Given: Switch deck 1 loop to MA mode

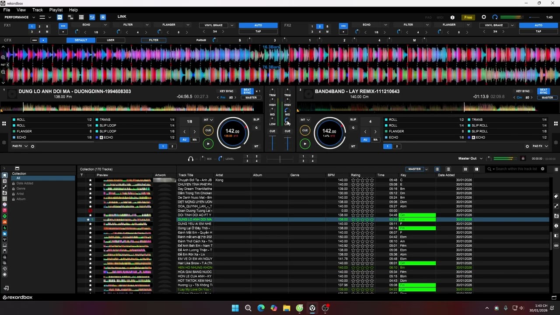Looking at the screenshot, I should coord(195,140).
